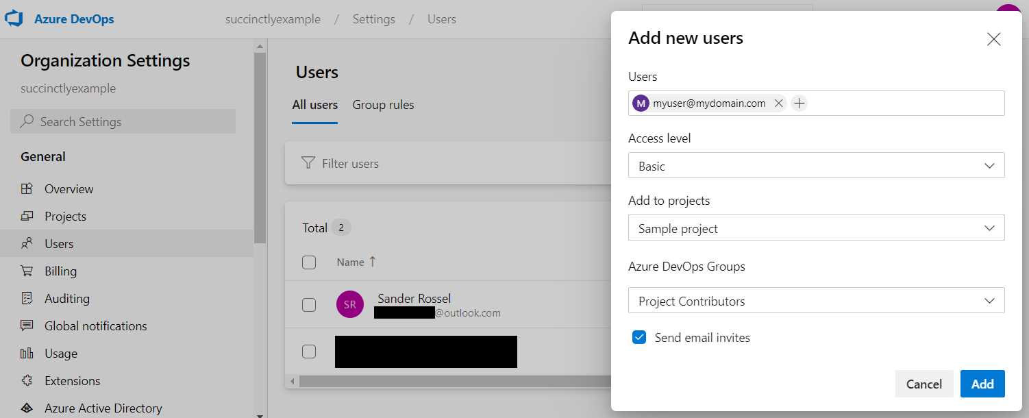1029x418 pixels.
Task: Click the Add button to add users
Action: pos(982,384)
